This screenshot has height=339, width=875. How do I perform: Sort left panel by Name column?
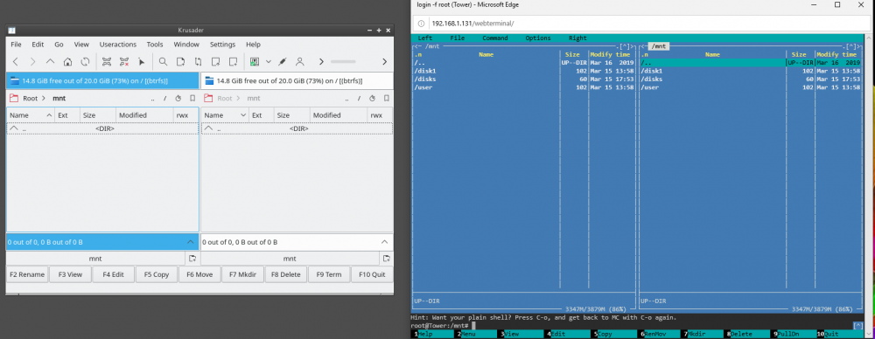click(31, 114)
